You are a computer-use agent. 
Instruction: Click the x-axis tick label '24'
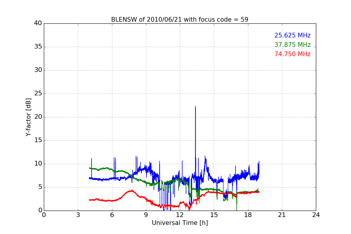316,215
